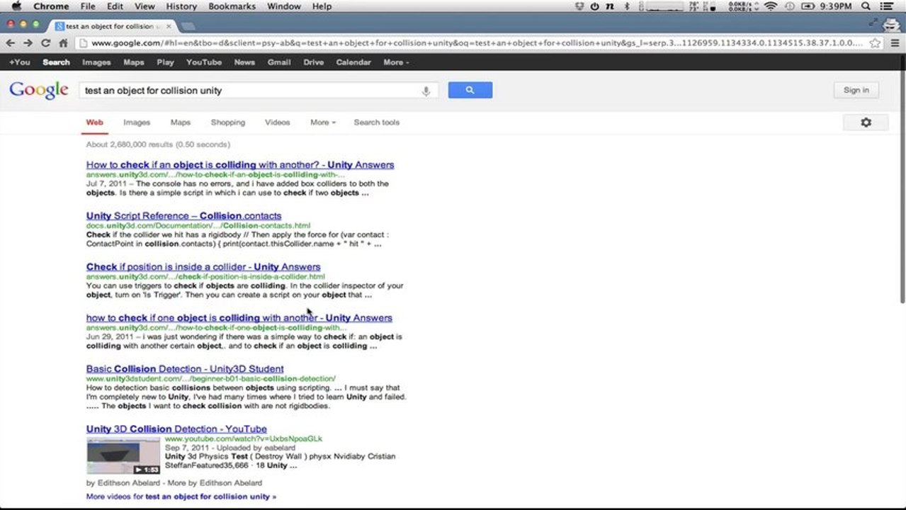
Task: Open Images in the black Google bar
Action: (x=96, y=62)
